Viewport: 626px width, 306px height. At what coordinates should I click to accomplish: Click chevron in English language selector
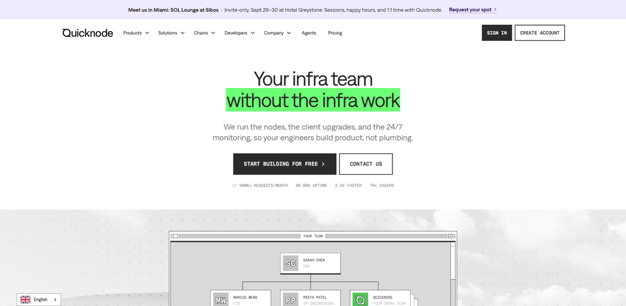[55, 300]
